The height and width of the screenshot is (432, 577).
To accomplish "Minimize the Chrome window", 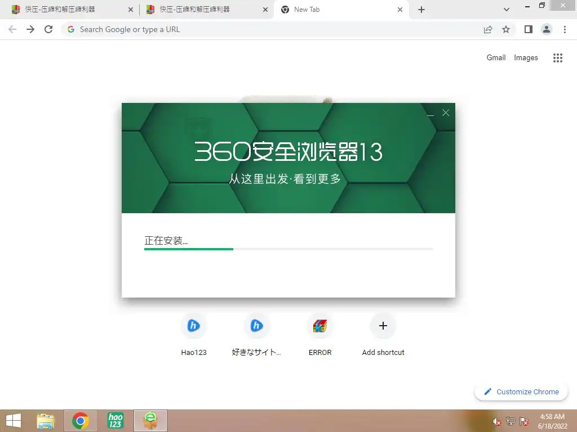I will 527,6.
